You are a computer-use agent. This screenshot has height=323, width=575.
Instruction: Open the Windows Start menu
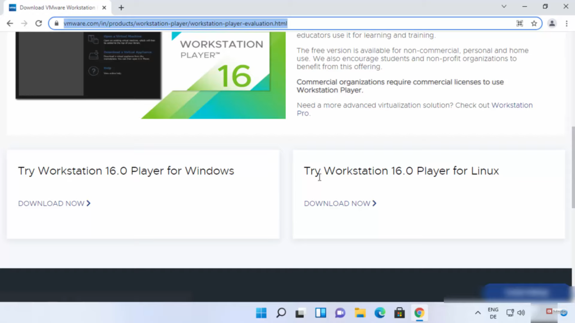click(262, 313)
